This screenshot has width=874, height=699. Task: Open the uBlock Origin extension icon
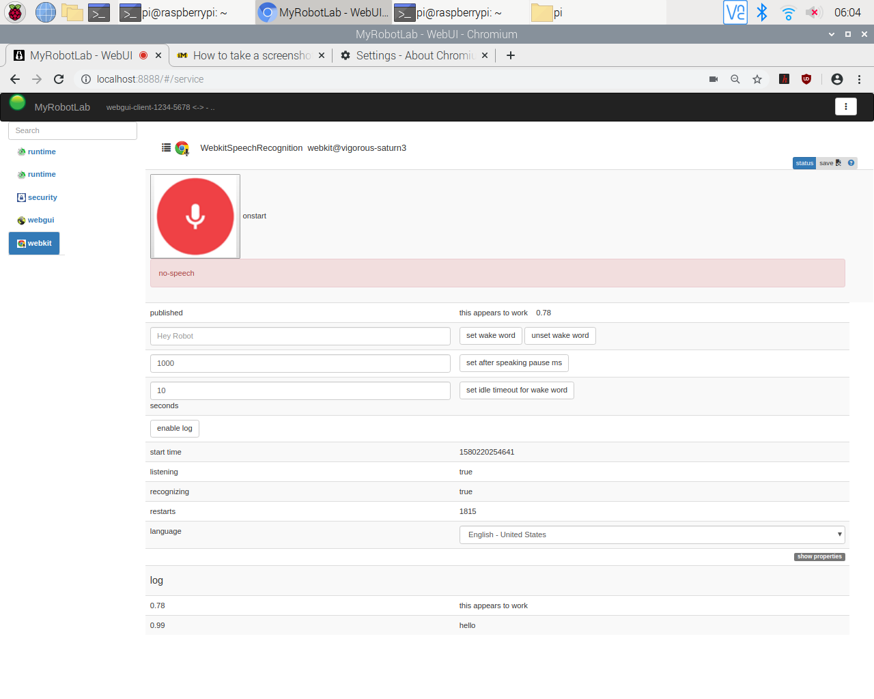coord(806,79)
